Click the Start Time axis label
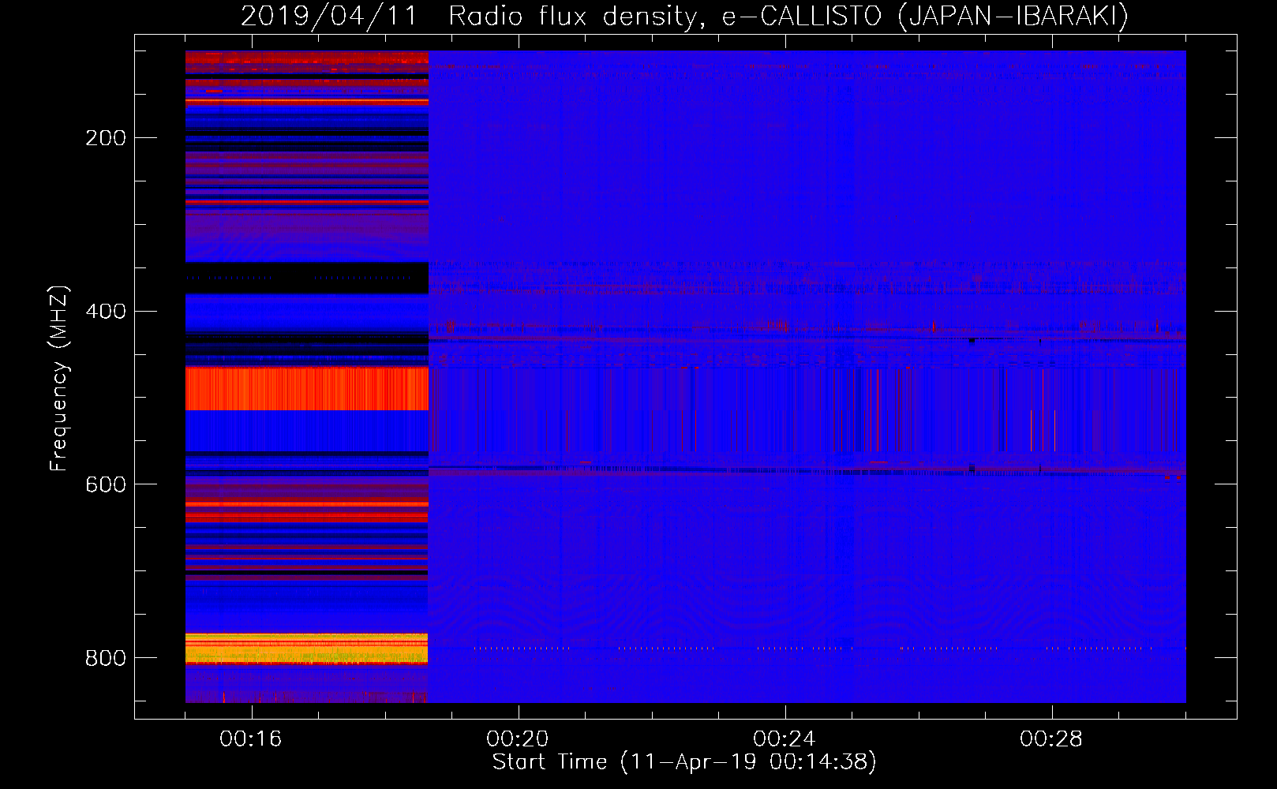Screen dimensions: 1277x789 tap(684, 762)
